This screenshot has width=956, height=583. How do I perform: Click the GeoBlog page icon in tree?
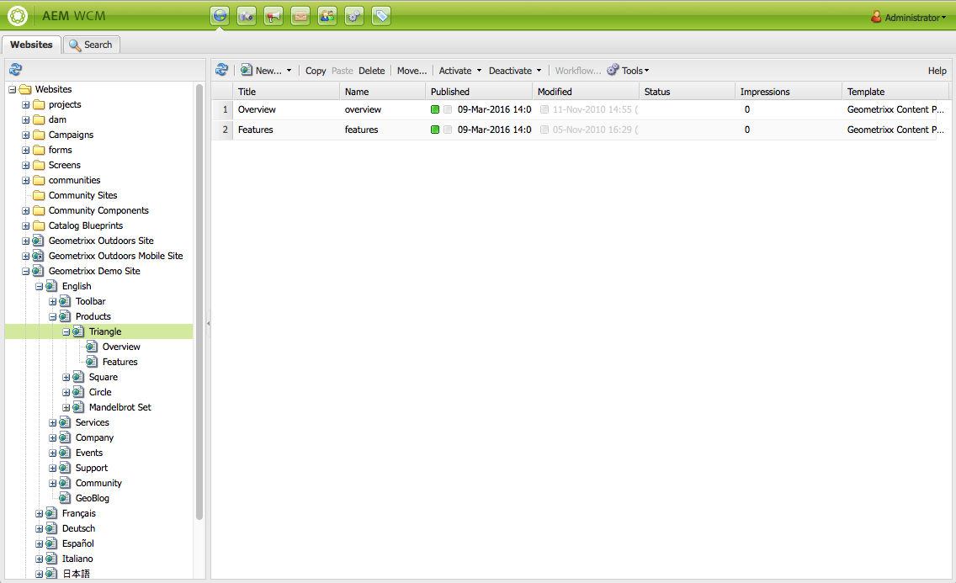pos(65,498)
